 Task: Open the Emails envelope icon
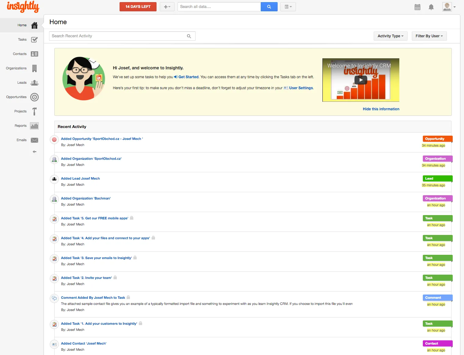(34, 140)
